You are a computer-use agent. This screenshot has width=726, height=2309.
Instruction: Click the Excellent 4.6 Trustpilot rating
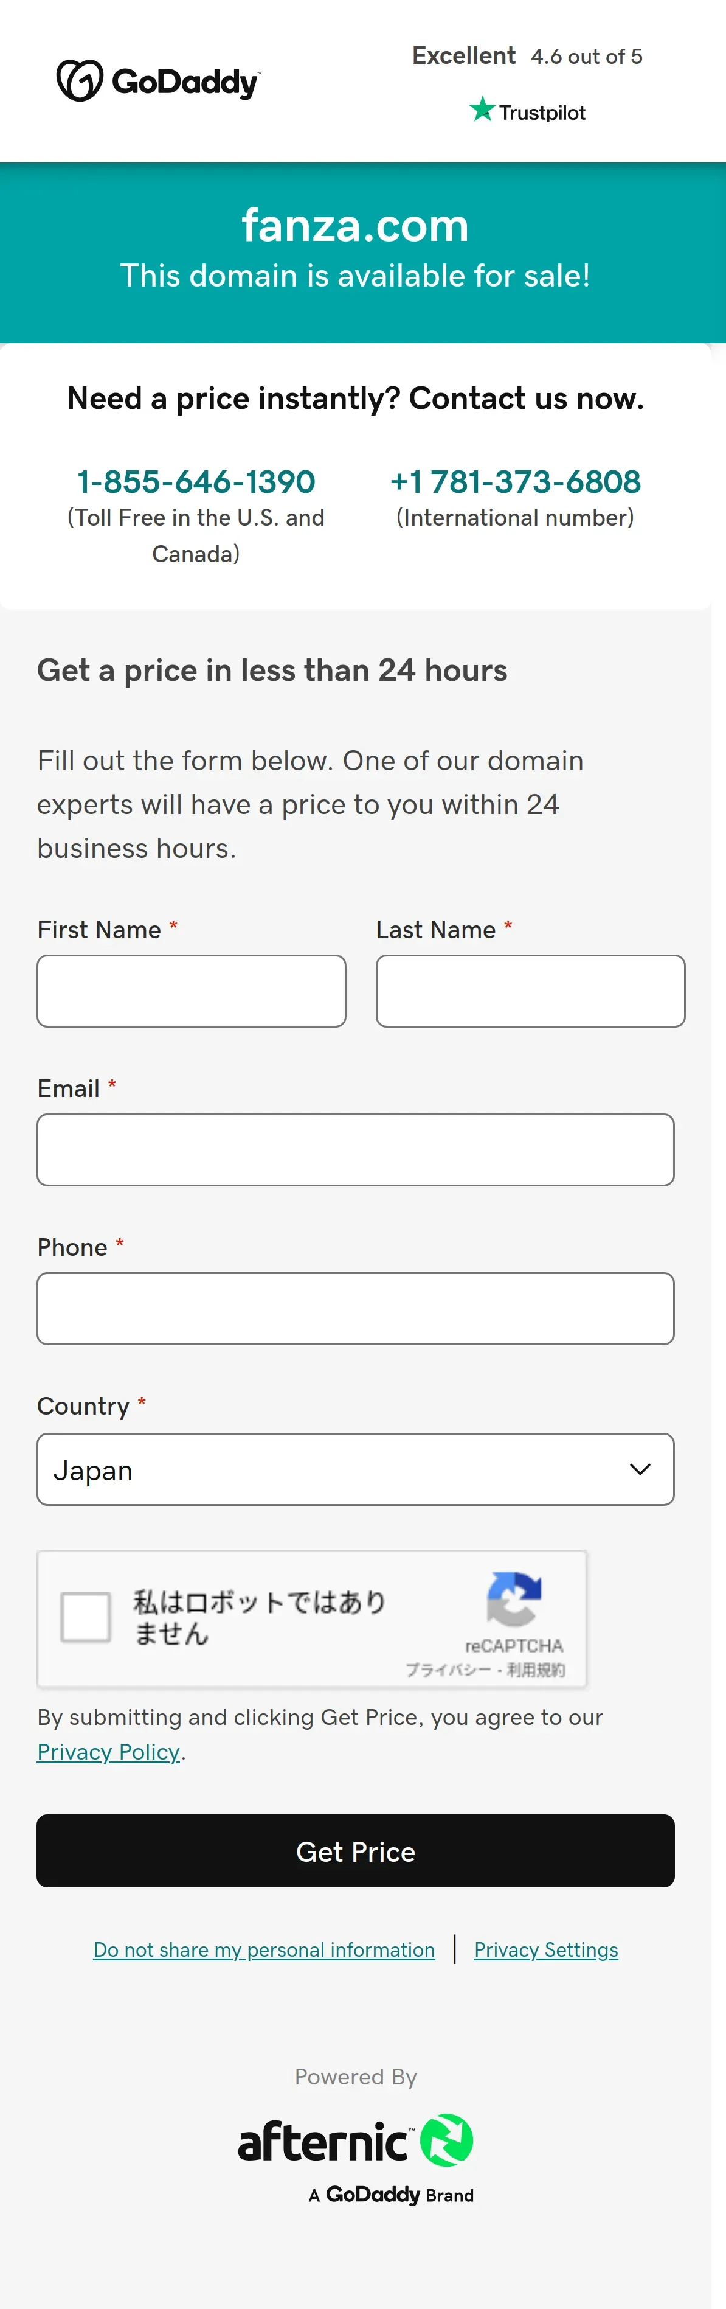pos(527,55)
